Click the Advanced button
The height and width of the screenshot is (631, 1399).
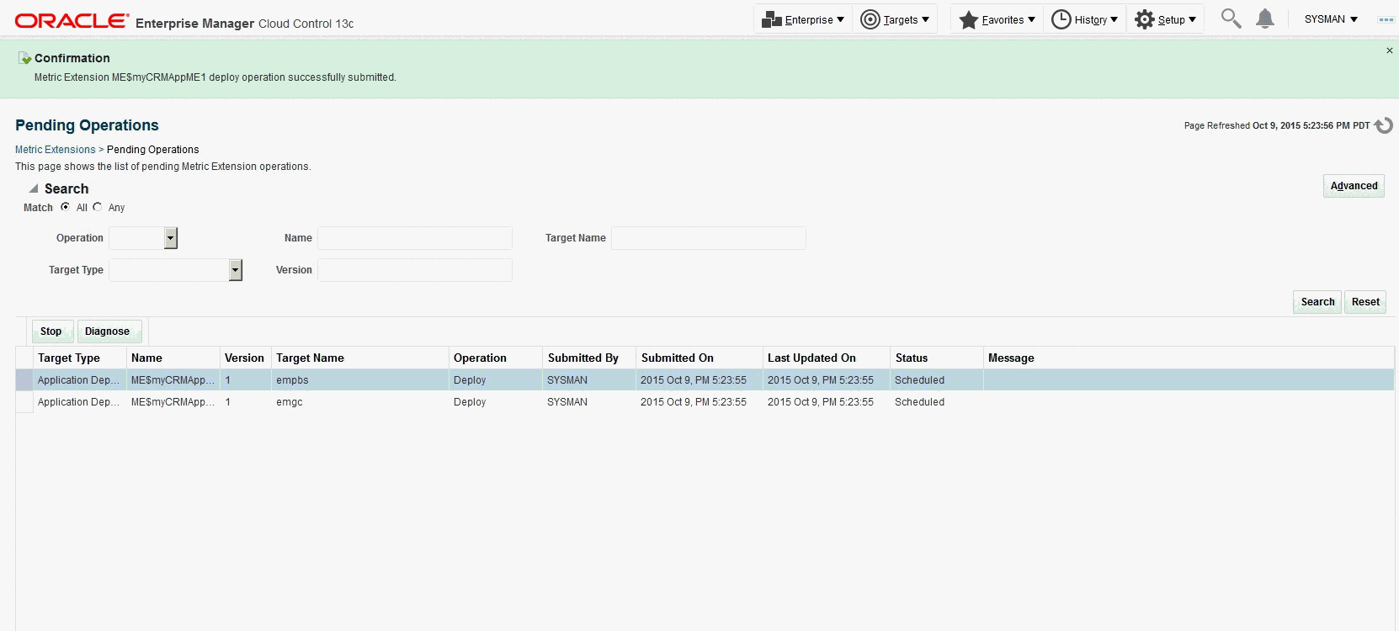point(1354,186)
